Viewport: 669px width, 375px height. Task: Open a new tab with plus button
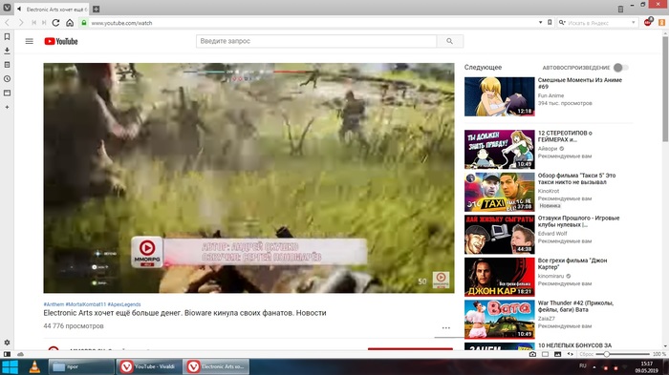pos(96,9)
